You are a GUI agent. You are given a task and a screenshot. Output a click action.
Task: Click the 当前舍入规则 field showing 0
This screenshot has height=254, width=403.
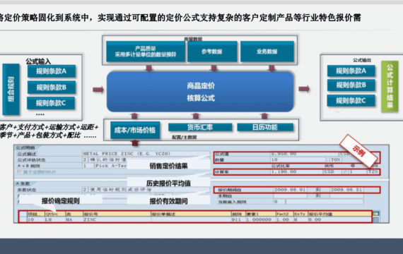point(279,202)
